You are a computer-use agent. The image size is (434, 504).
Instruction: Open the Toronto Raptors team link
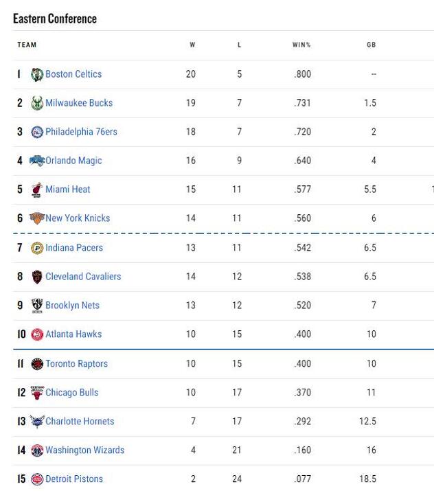[x=76, y=363]
